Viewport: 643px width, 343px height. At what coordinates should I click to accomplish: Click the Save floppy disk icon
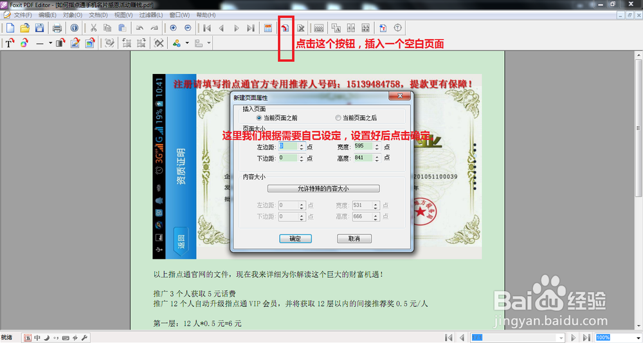(39, 28)
